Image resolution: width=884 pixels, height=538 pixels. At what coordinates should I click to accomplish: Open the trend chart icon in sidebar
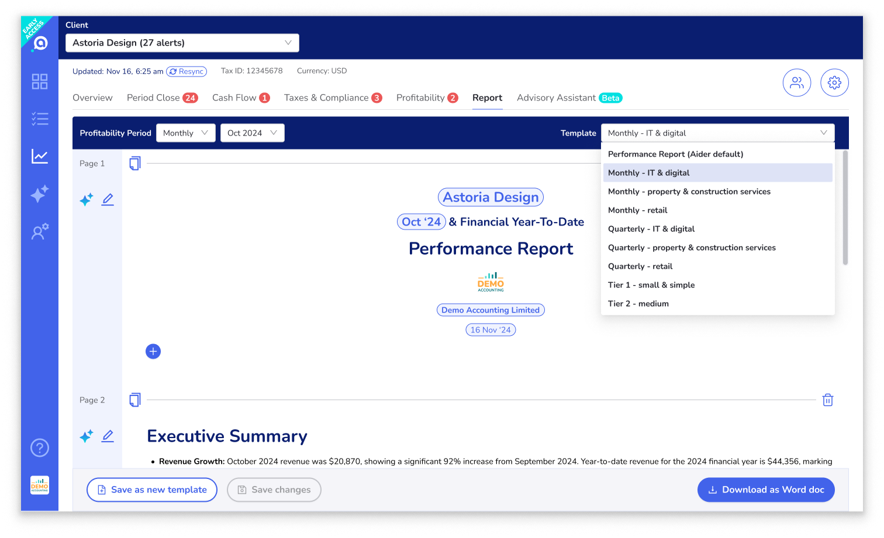40,157
